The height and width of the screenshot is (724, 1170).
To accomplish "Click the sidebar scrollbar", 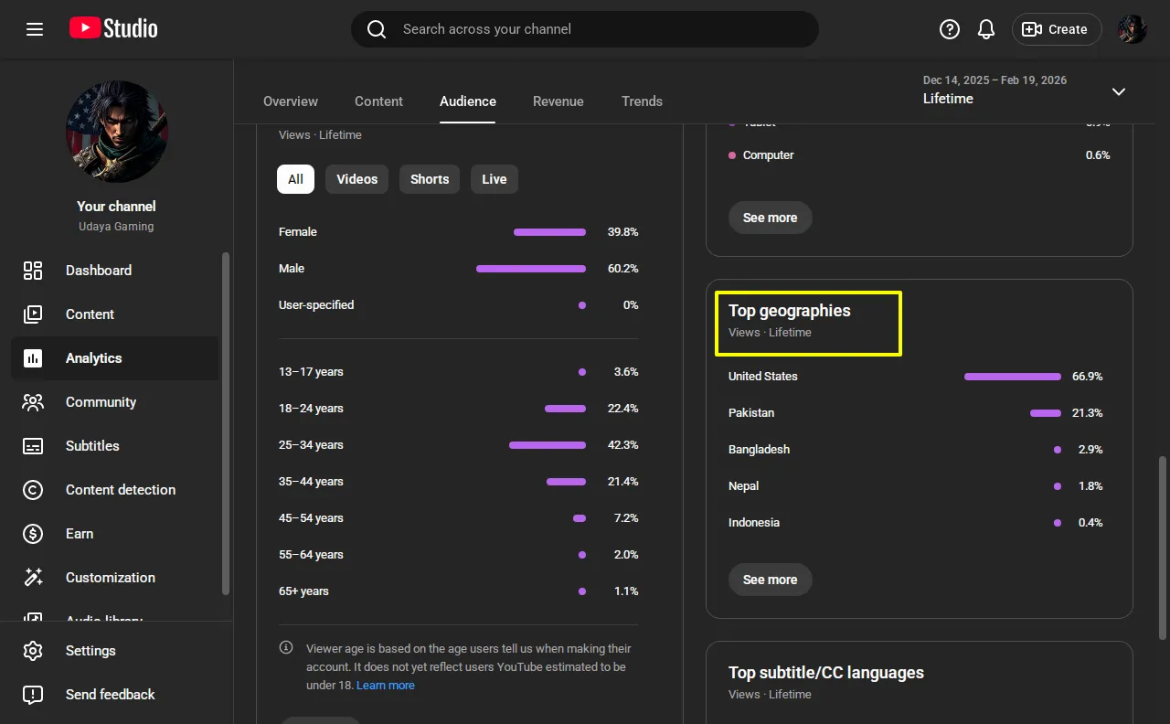I will tap(226, 424).
